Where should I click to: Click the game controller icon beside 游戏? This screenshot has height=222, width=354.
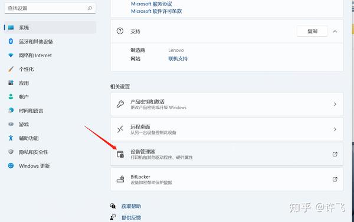coord(11,124)
